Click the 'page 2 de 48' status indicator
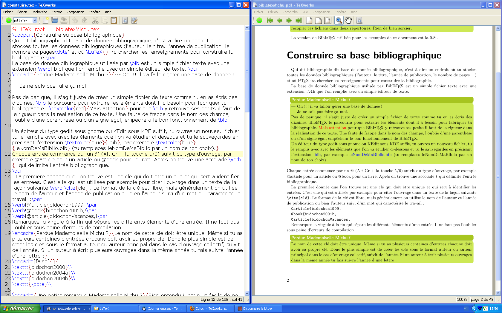This screenshot has height=313, width=502. click(x=482, y=299)
